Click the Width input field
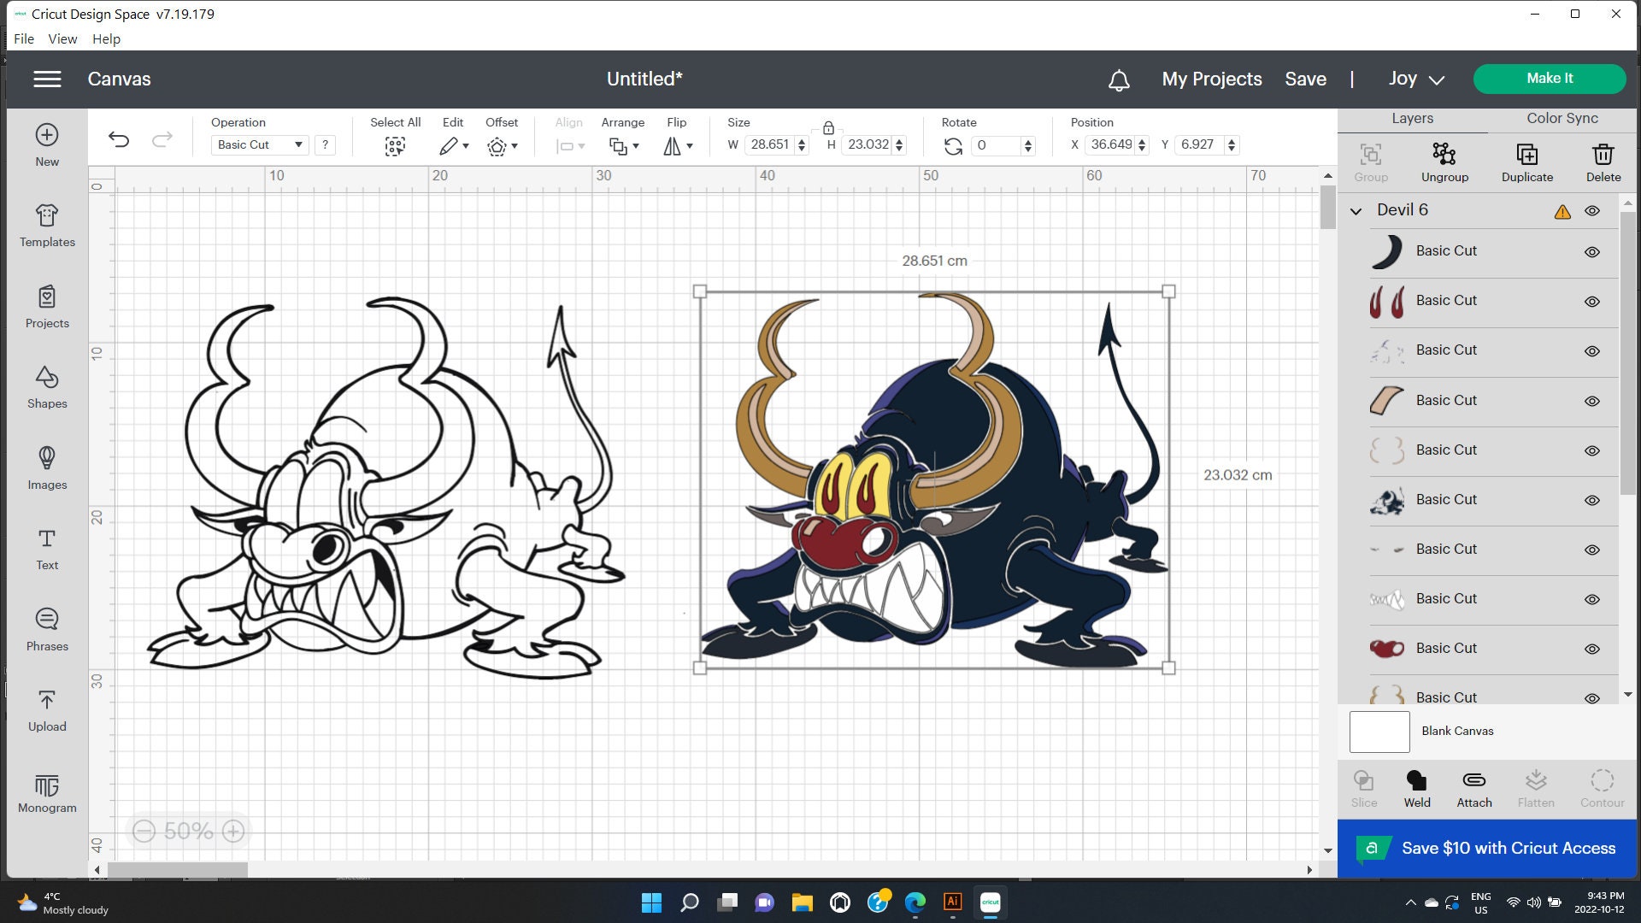Viewport: 1641px width, 923px height. click(770, 145)
